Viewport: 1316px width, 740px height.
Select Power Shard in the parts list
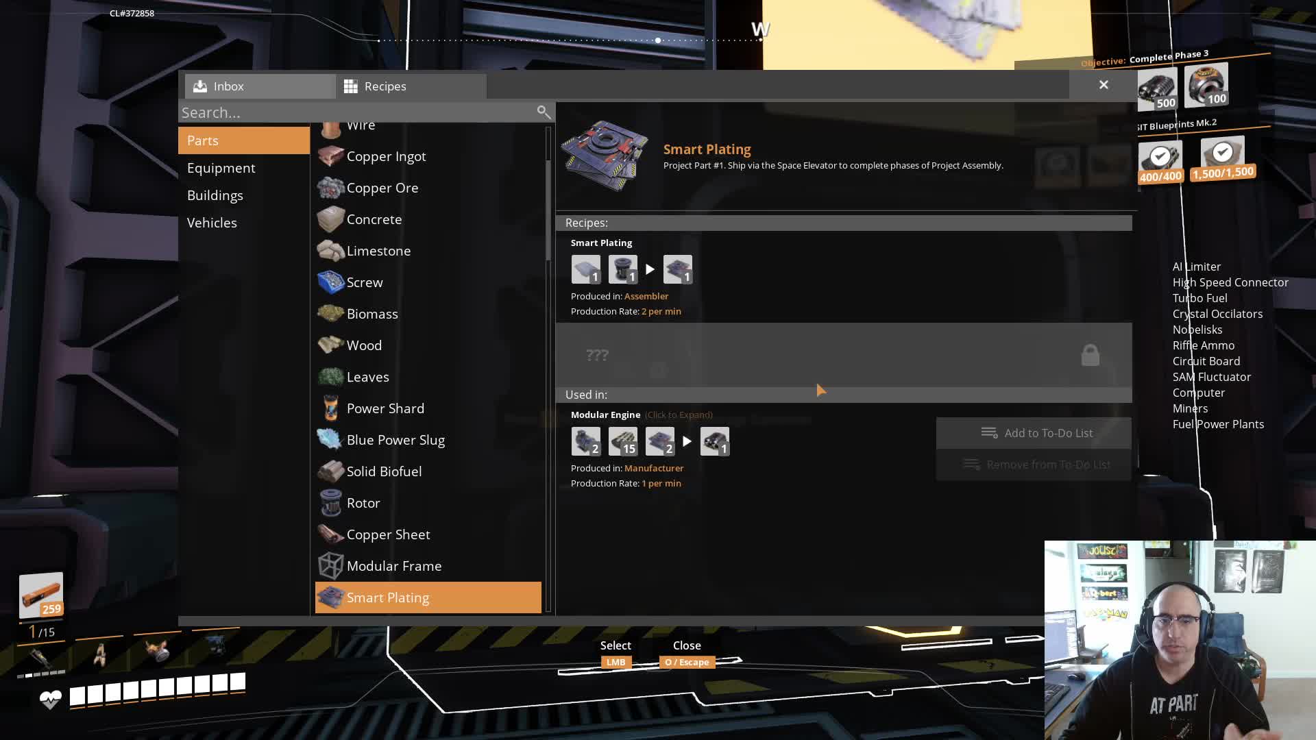click(x=385, y=408)
